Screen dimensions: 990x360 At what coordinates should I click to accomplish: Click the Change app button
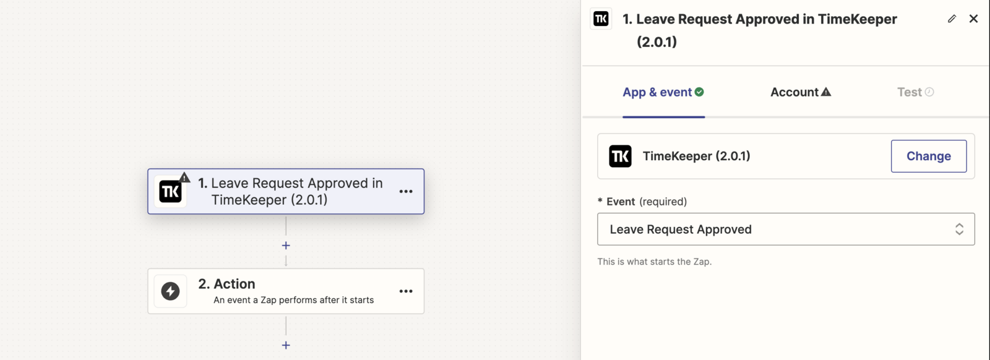click(x=929, y=156)
